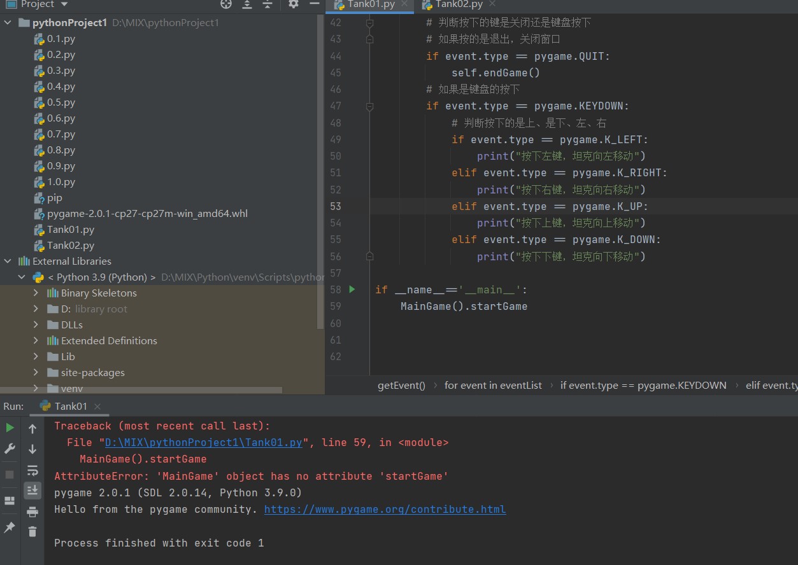The width and height of the screenshot is (798, 565).
Task: Open Project panel settings gear
Action: [293, 4]
